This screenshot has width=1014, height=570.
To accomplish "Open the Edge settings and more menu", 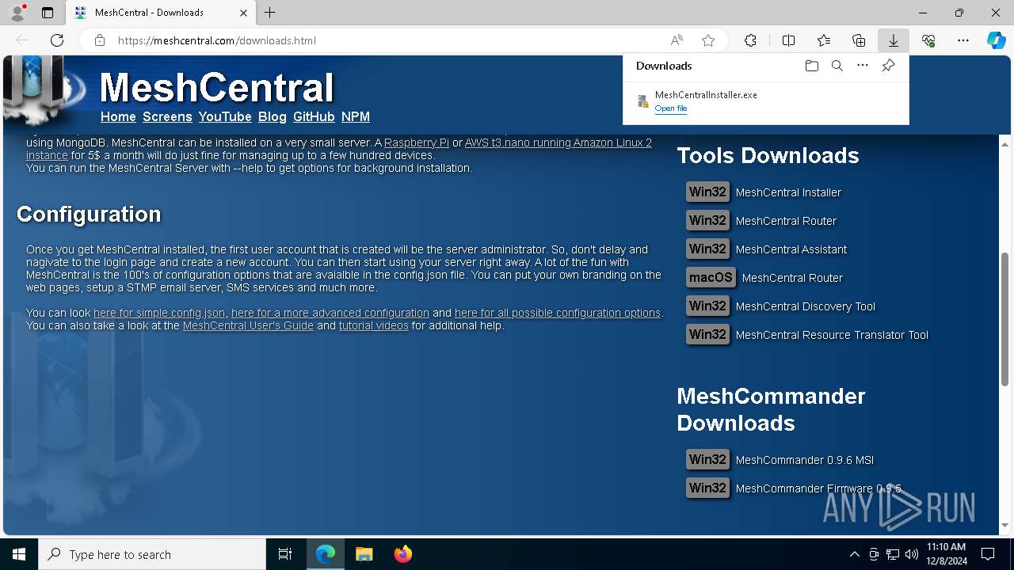I will click(x=963, y=40).
